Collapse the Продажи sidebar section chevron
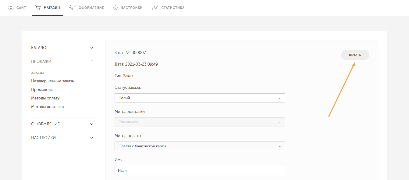This screenshot has width=409, height=180. point(92,61)
